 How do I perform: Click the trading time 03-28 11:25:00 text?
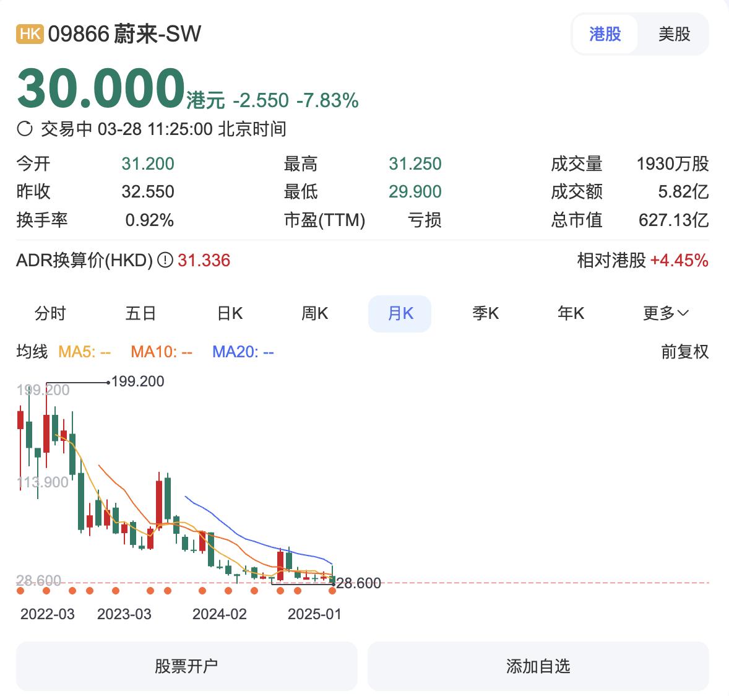(155, 129)
